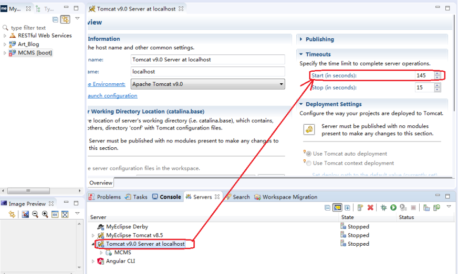Collapse all projects in the explorer toolbar

click(x=55, y=19)
